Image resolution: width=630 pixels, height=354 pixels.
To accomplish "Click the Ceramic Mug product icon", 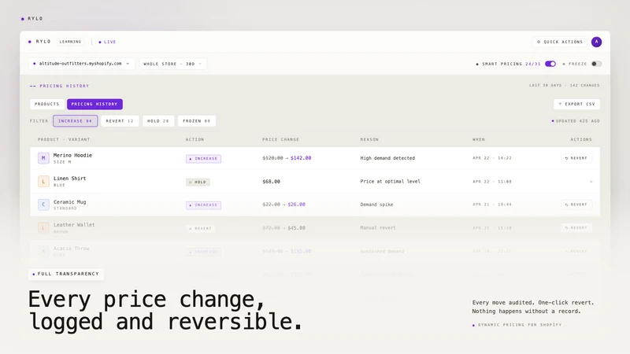I will pyautogui.click(x=43, y=205).
